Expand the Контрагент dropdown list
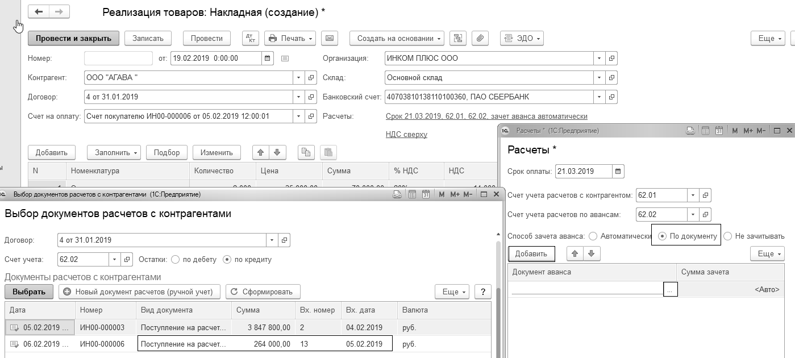Image resolution: width=795 pixels, height=358 pixels. [x=299, y=77]
